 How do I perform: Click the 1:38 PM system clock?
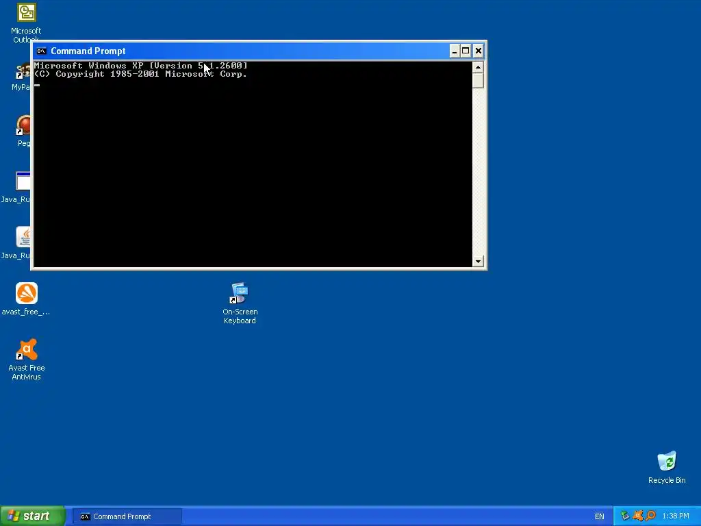[x=676, y=516]
